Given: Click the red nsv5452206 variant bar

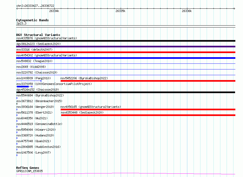Looking at the screenshot, I should [148, 81].
